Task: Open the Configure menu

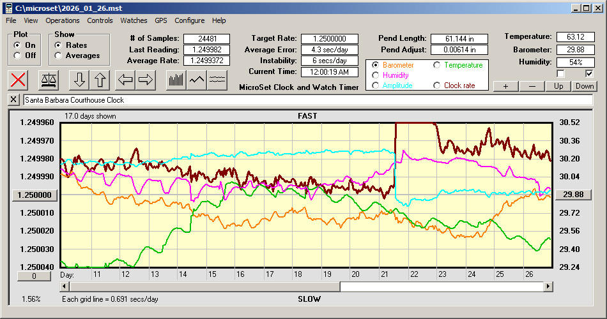Action: click(190, 20)
